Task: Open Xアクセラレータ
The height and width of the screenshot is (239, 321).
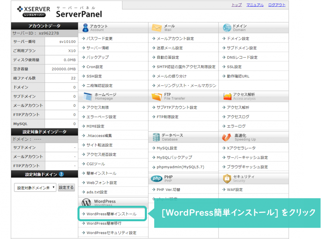Action: [x=241, y=148]
